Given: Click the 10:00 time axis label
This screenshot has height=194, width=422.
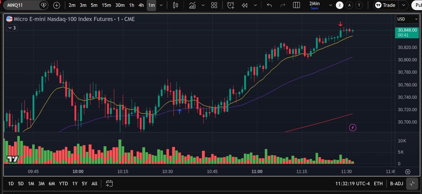Looking at the screenshot, I should tap(78, 172).
